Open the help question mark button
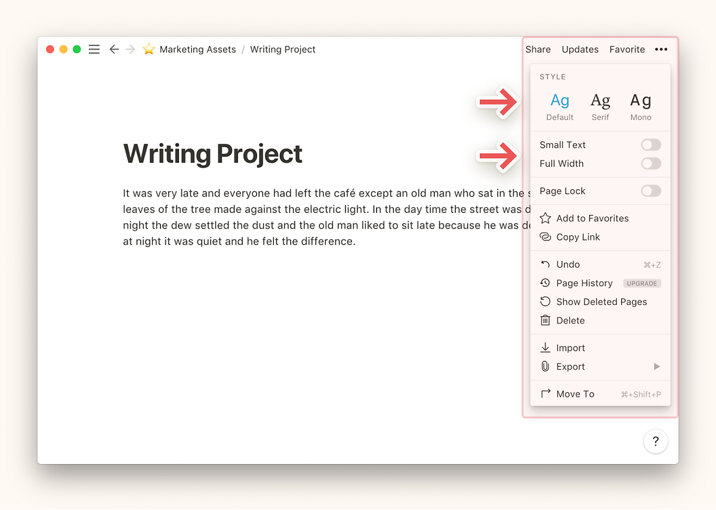This screenshot has height=510, width=716. pyautogui.click(x=656, y=441)
